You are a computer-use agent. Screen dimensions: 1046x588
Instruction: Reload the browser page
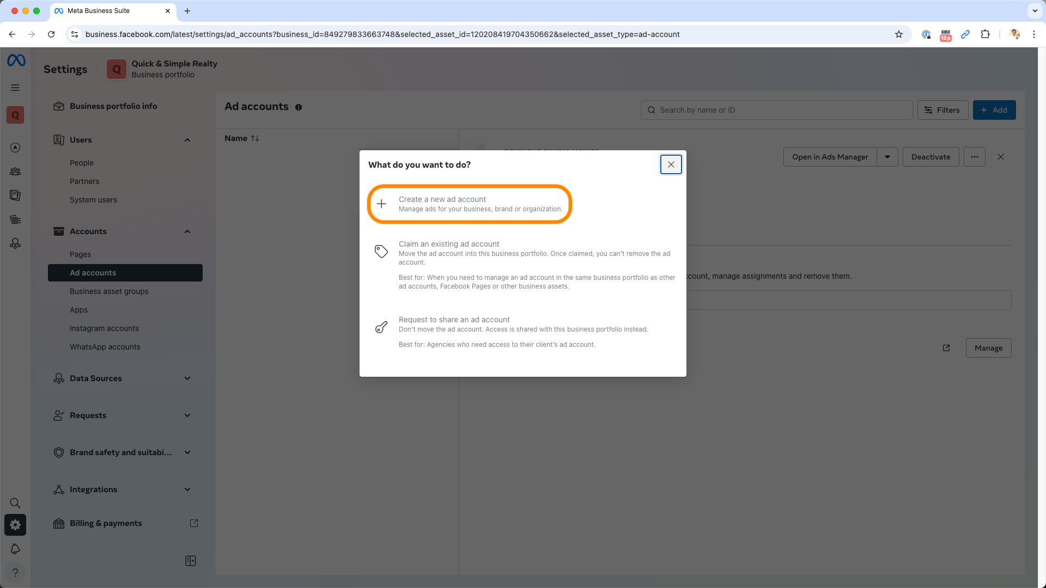pos(51,34)
